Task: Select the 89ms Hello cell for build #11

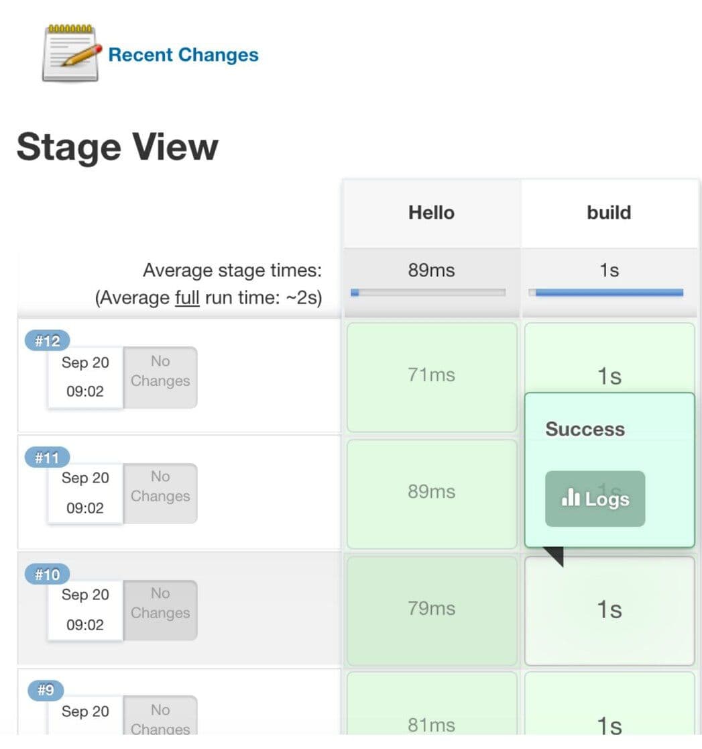Action: (x=431, y=492)
